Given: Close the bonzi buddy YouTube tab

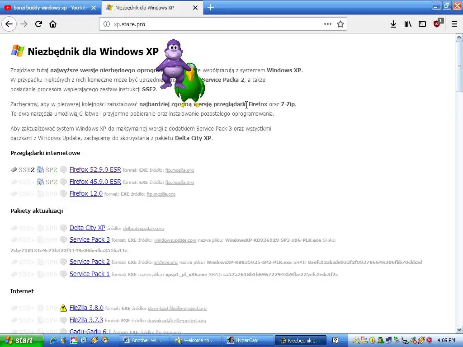Looking at the screenshot, I should click(94, 8).
